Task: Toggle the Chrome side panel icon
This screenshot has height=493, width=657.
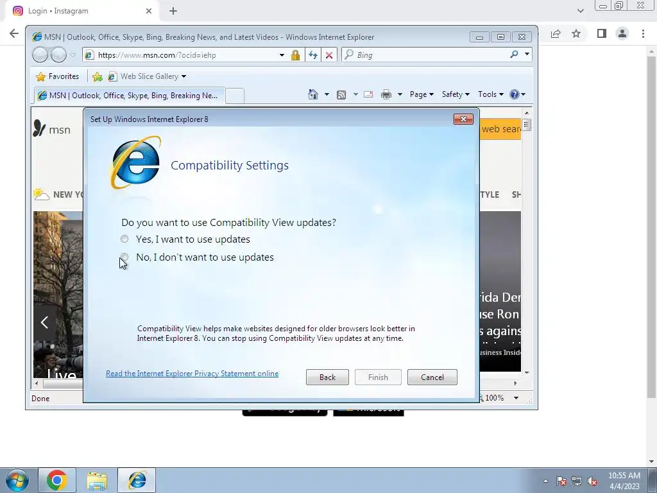Action: point(602,33)
